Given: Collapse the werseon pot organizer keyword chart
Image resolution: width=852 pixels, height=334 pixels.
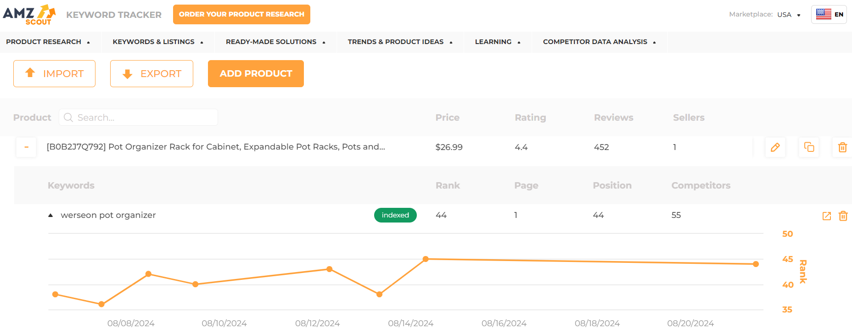Looking at the screenshot, I should (x=50, y=215).
